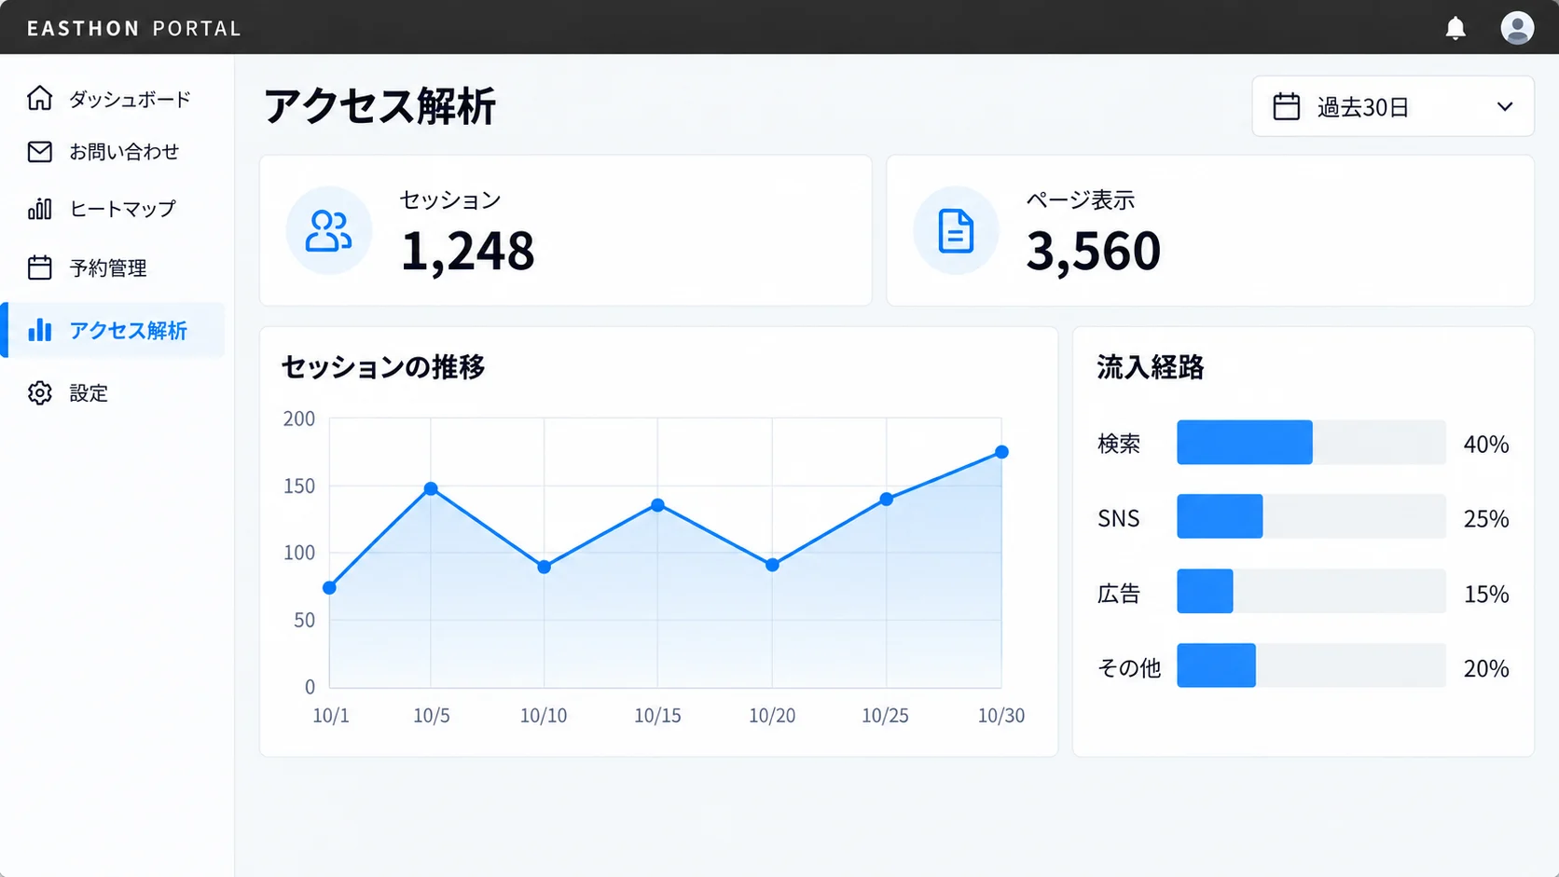This screenshot has height=877, width=1559.
Task: Click the document icon in ページ表示 card
Action: (956, 230)
